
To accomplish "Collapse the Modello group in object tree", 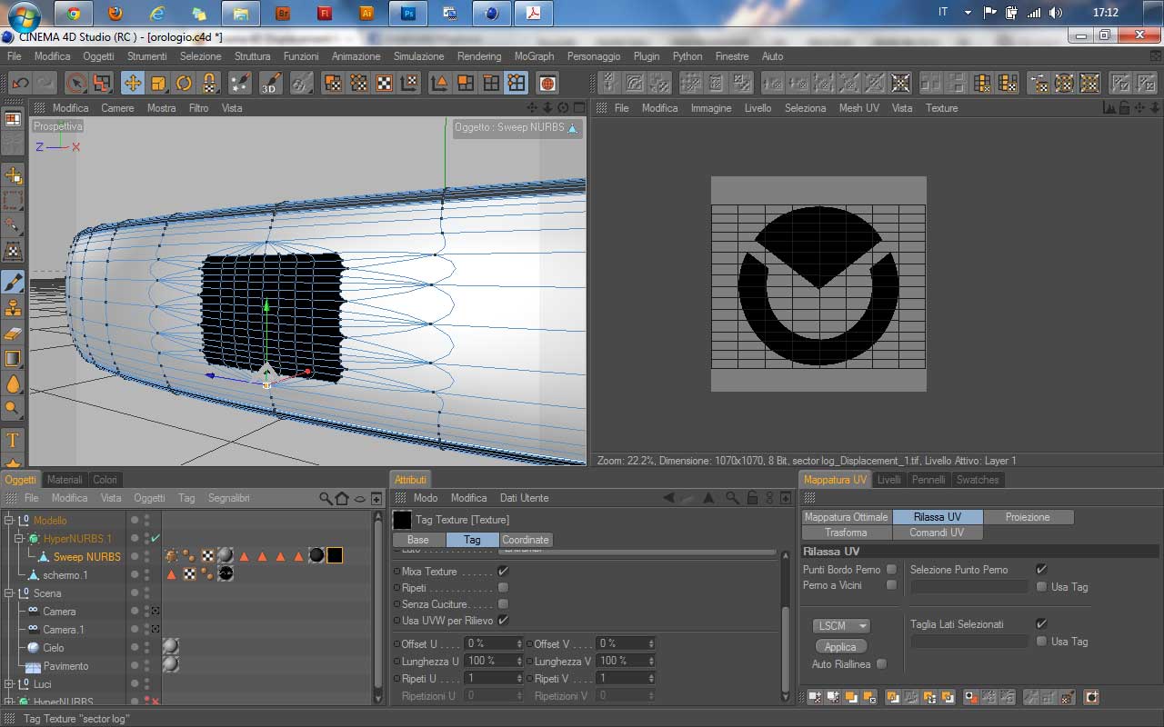I will (x=10, y=521).
